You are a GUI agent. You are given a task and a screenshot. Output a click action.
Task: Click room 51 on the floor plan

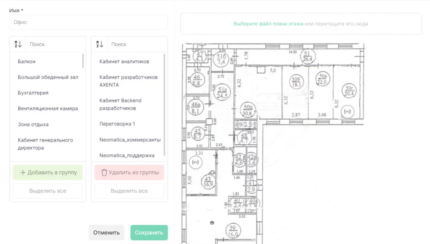click(x=308, y=56)
